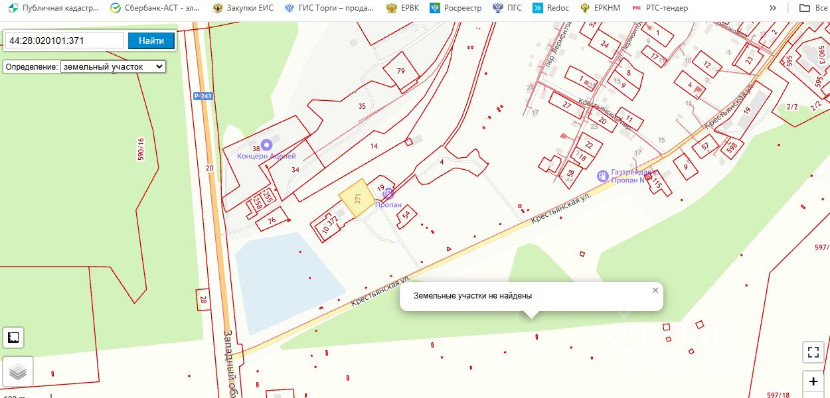The width and height of the screenshot is (830, 398).
Task: Open the Закупки ЕИС bookmark
Action: [243, 8]
